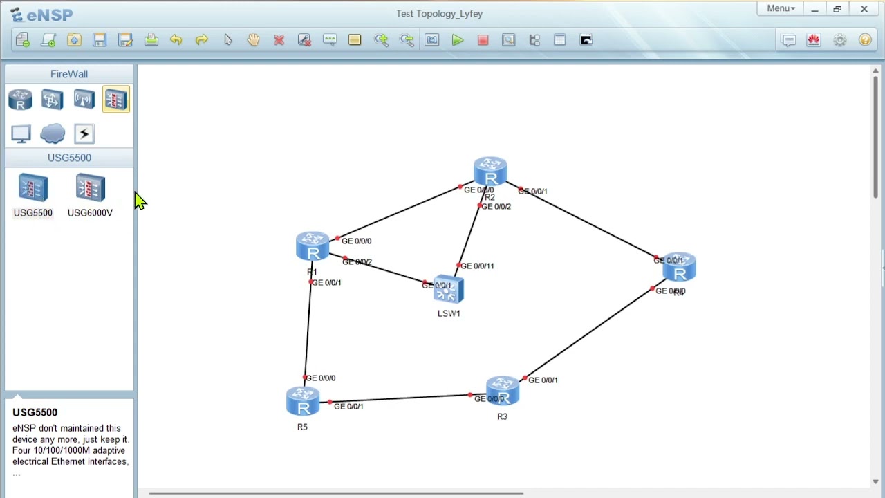Open settings gear icon
This screenshot has height=498, width=885.
click(839, 40)
